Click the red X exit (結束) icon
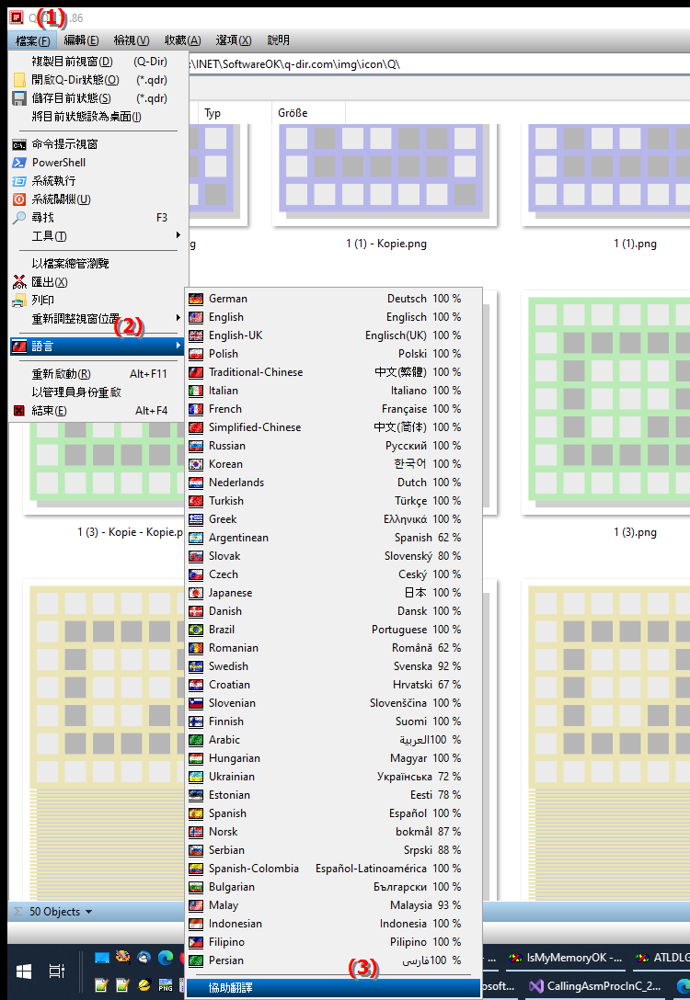 point(19,411)
